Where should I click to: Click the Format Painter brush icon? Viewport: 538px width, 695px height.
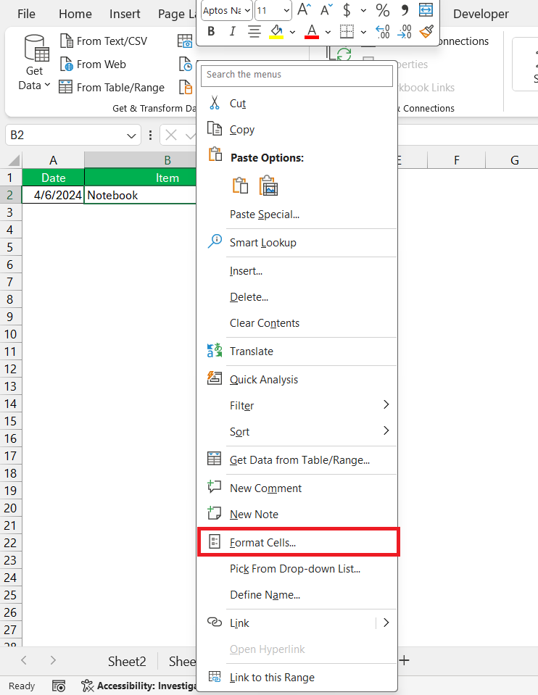click(x=426, y=31)
